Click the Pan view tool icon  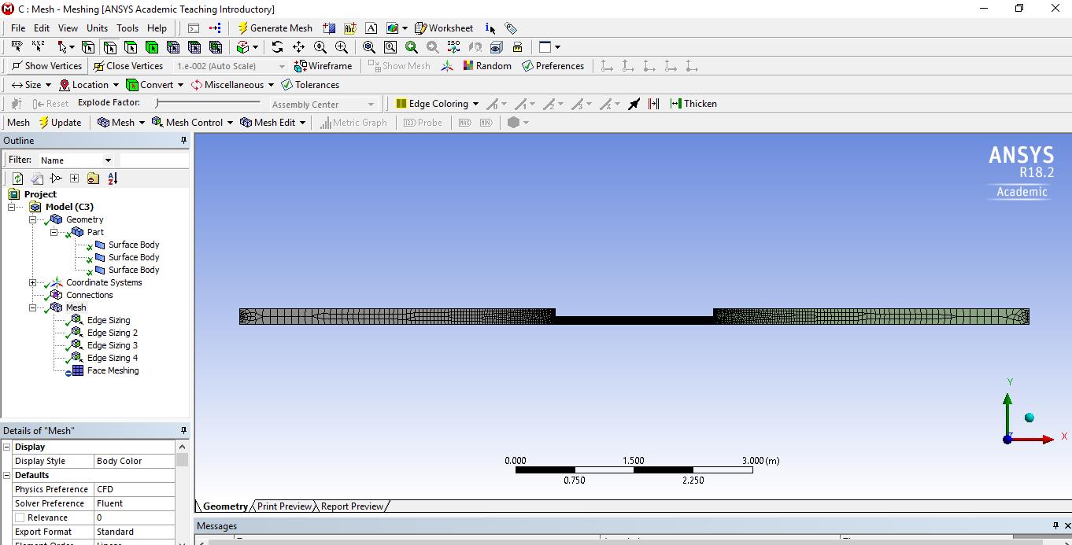(298, 47)
